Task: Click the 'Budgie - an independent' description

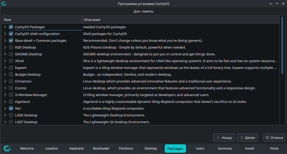Action: pos(127,74)
